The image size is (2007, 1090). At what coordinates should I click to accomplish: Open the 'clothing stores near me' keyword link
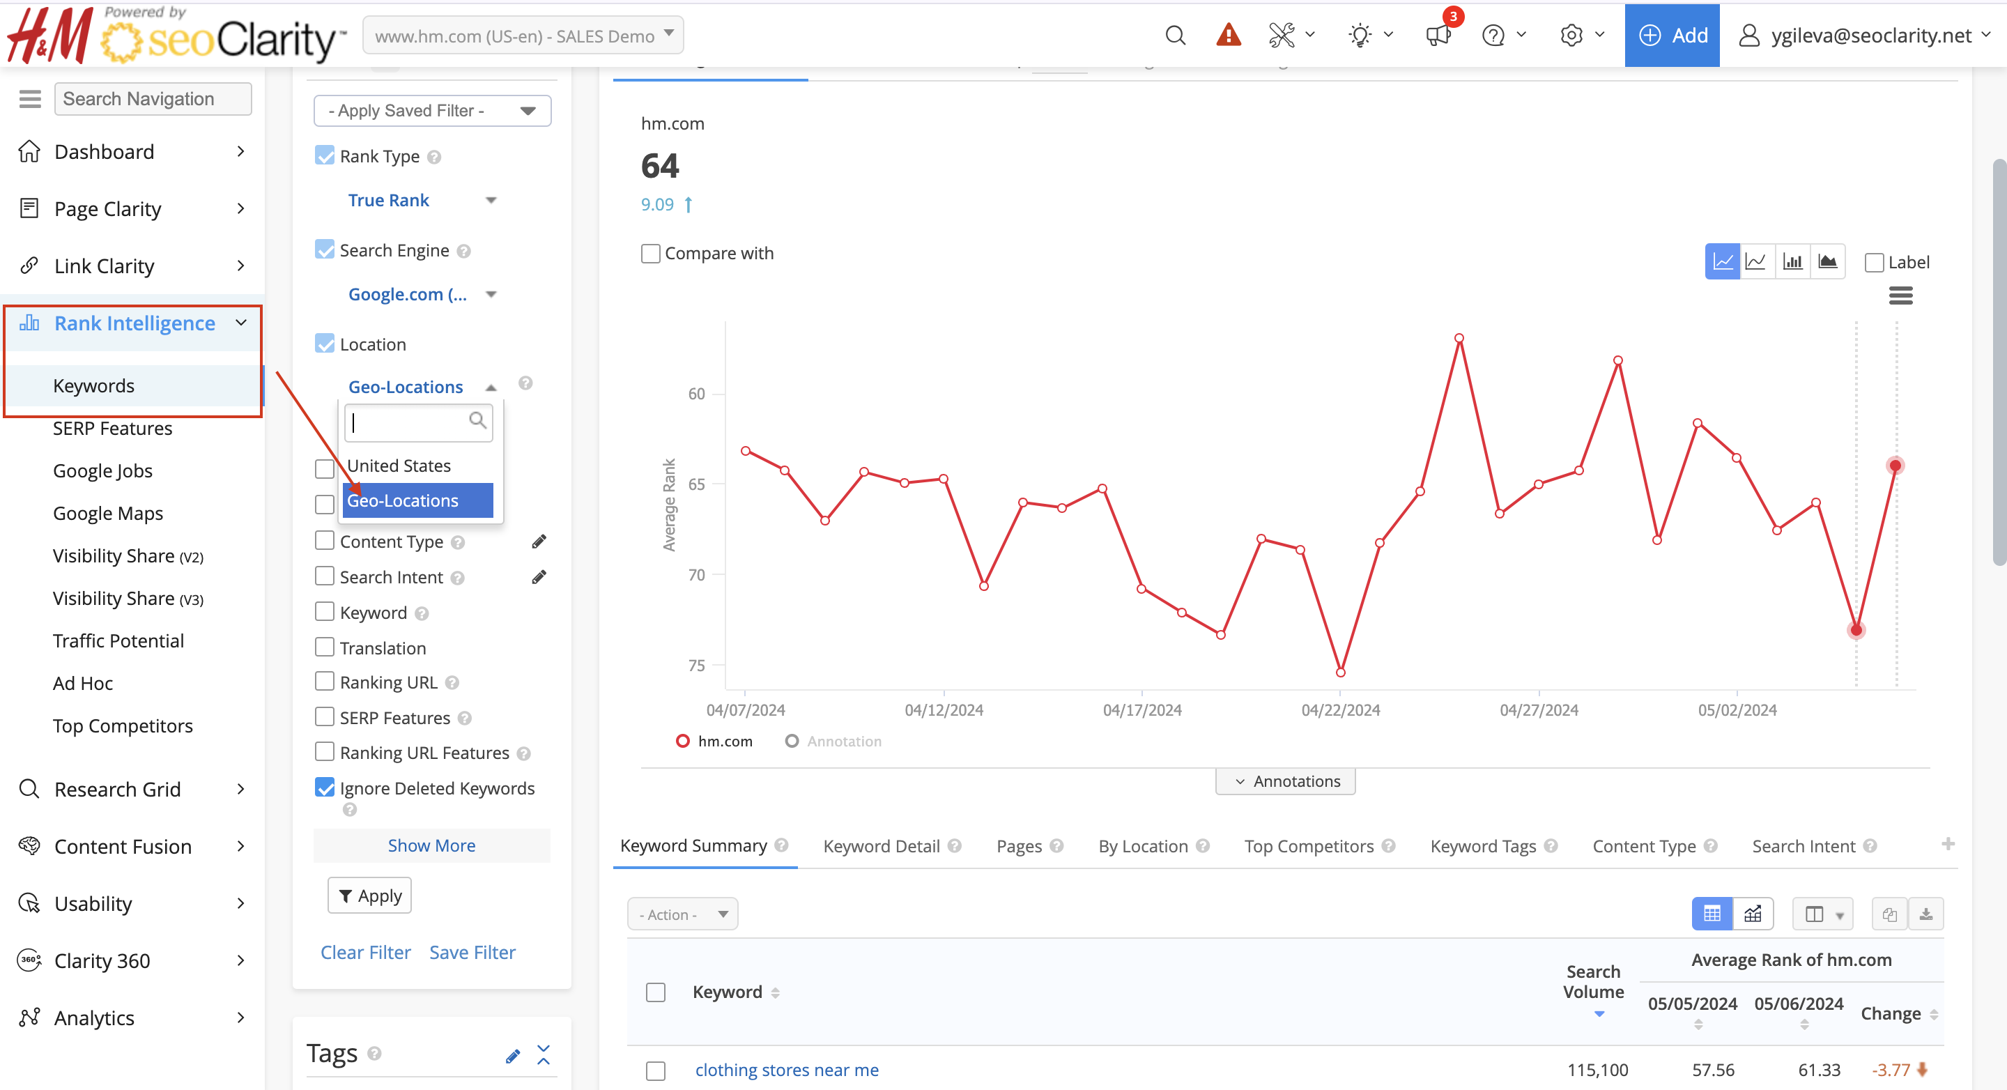click(787, 1070)
